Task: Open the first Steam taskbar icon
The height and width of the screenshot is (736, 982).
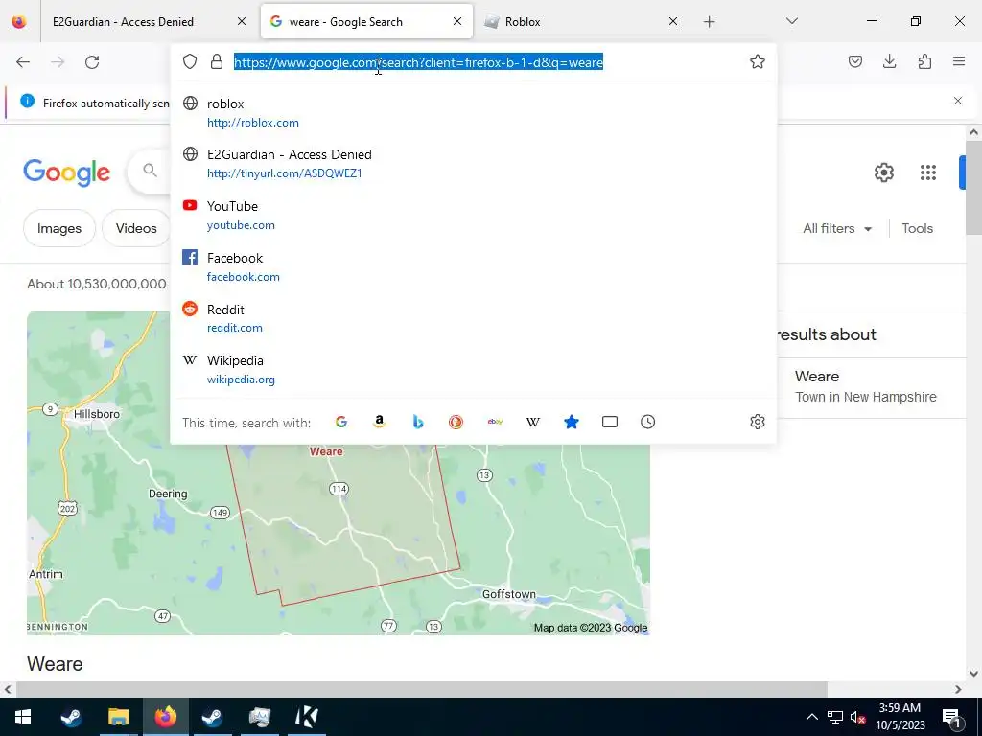Action: [x=71, y=717]
